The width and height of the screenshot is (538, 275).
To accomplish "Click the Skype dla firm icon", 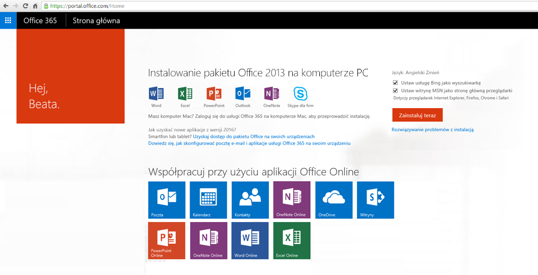I will click(x=300, y=94).
